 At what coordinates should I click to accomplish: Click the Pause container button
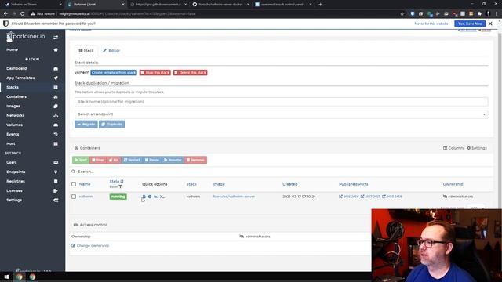(151, 160)
